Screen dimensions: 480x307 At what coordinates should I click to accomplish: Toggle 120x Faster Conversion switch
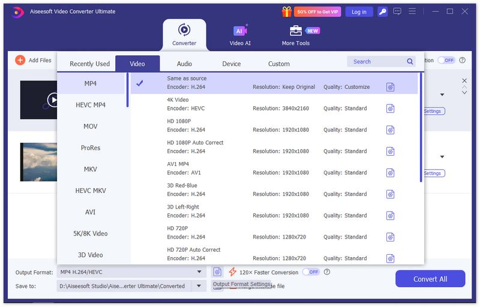pos(310,272)
